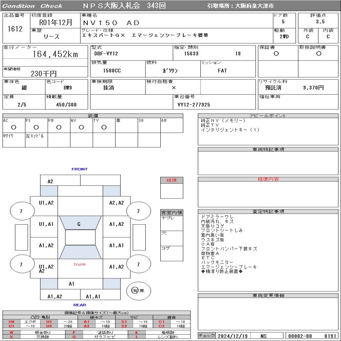Click the spare tire 有無 circle

pos(135,290)
